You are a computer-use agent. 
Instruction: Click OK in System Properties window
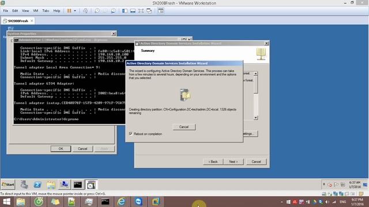61,149
